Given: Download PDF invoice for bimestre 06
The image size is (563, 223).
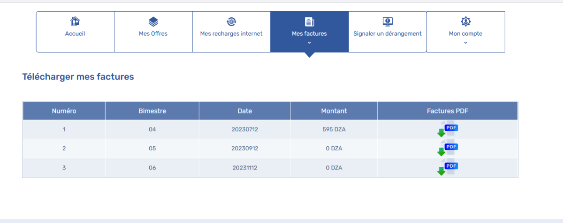Looking at the screenshot, I should click(x=448, y=168).
